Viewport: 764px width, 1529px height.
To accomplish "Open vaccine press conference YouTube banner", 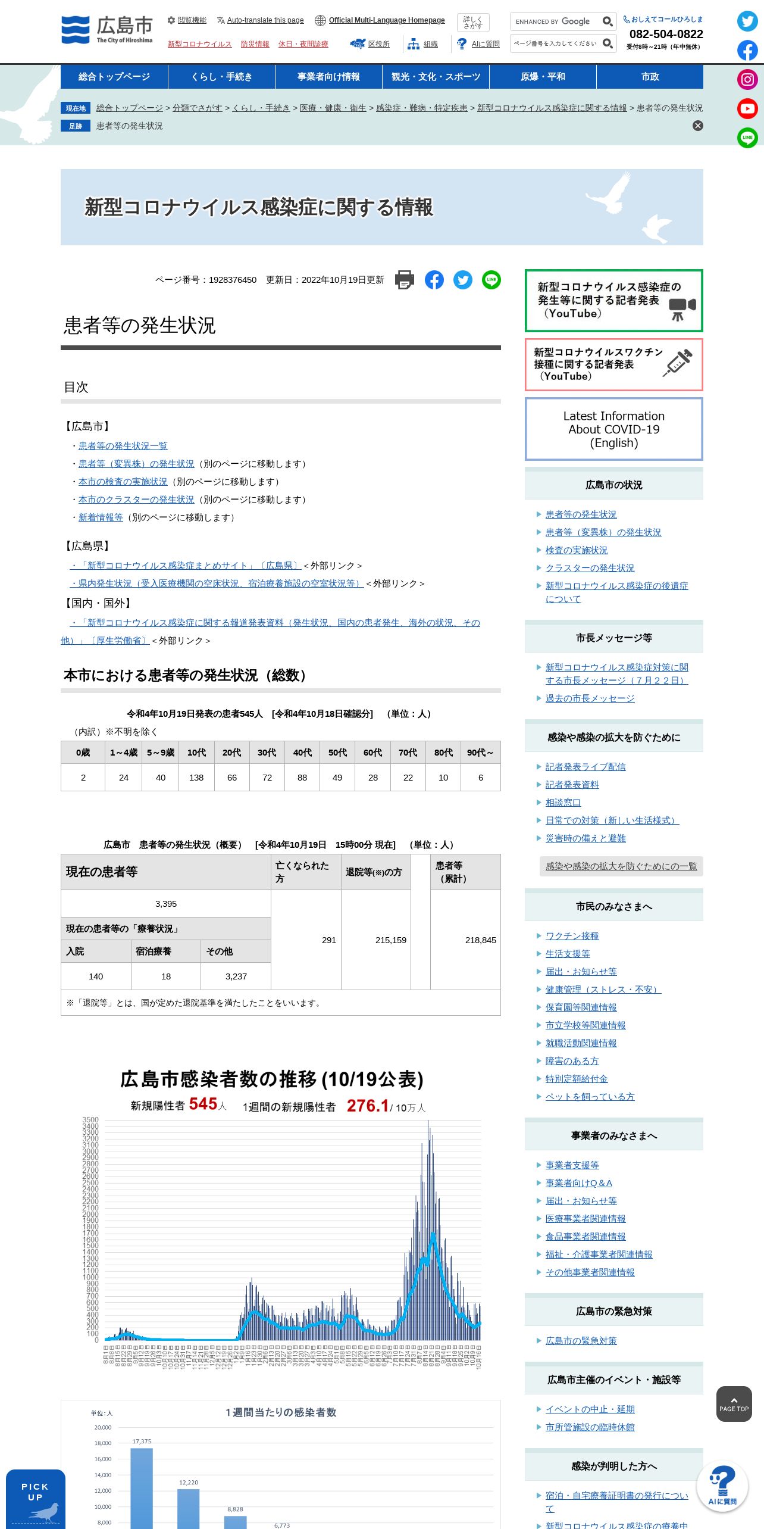I will (x=614, y=364).
